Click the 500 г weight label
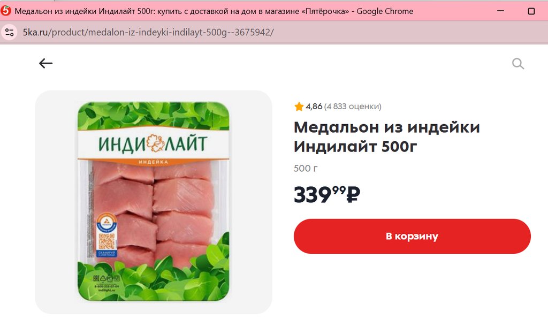 [306, 169]
